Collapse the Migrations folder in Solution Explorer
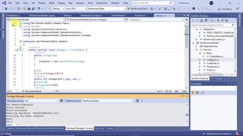 [197, 29]
